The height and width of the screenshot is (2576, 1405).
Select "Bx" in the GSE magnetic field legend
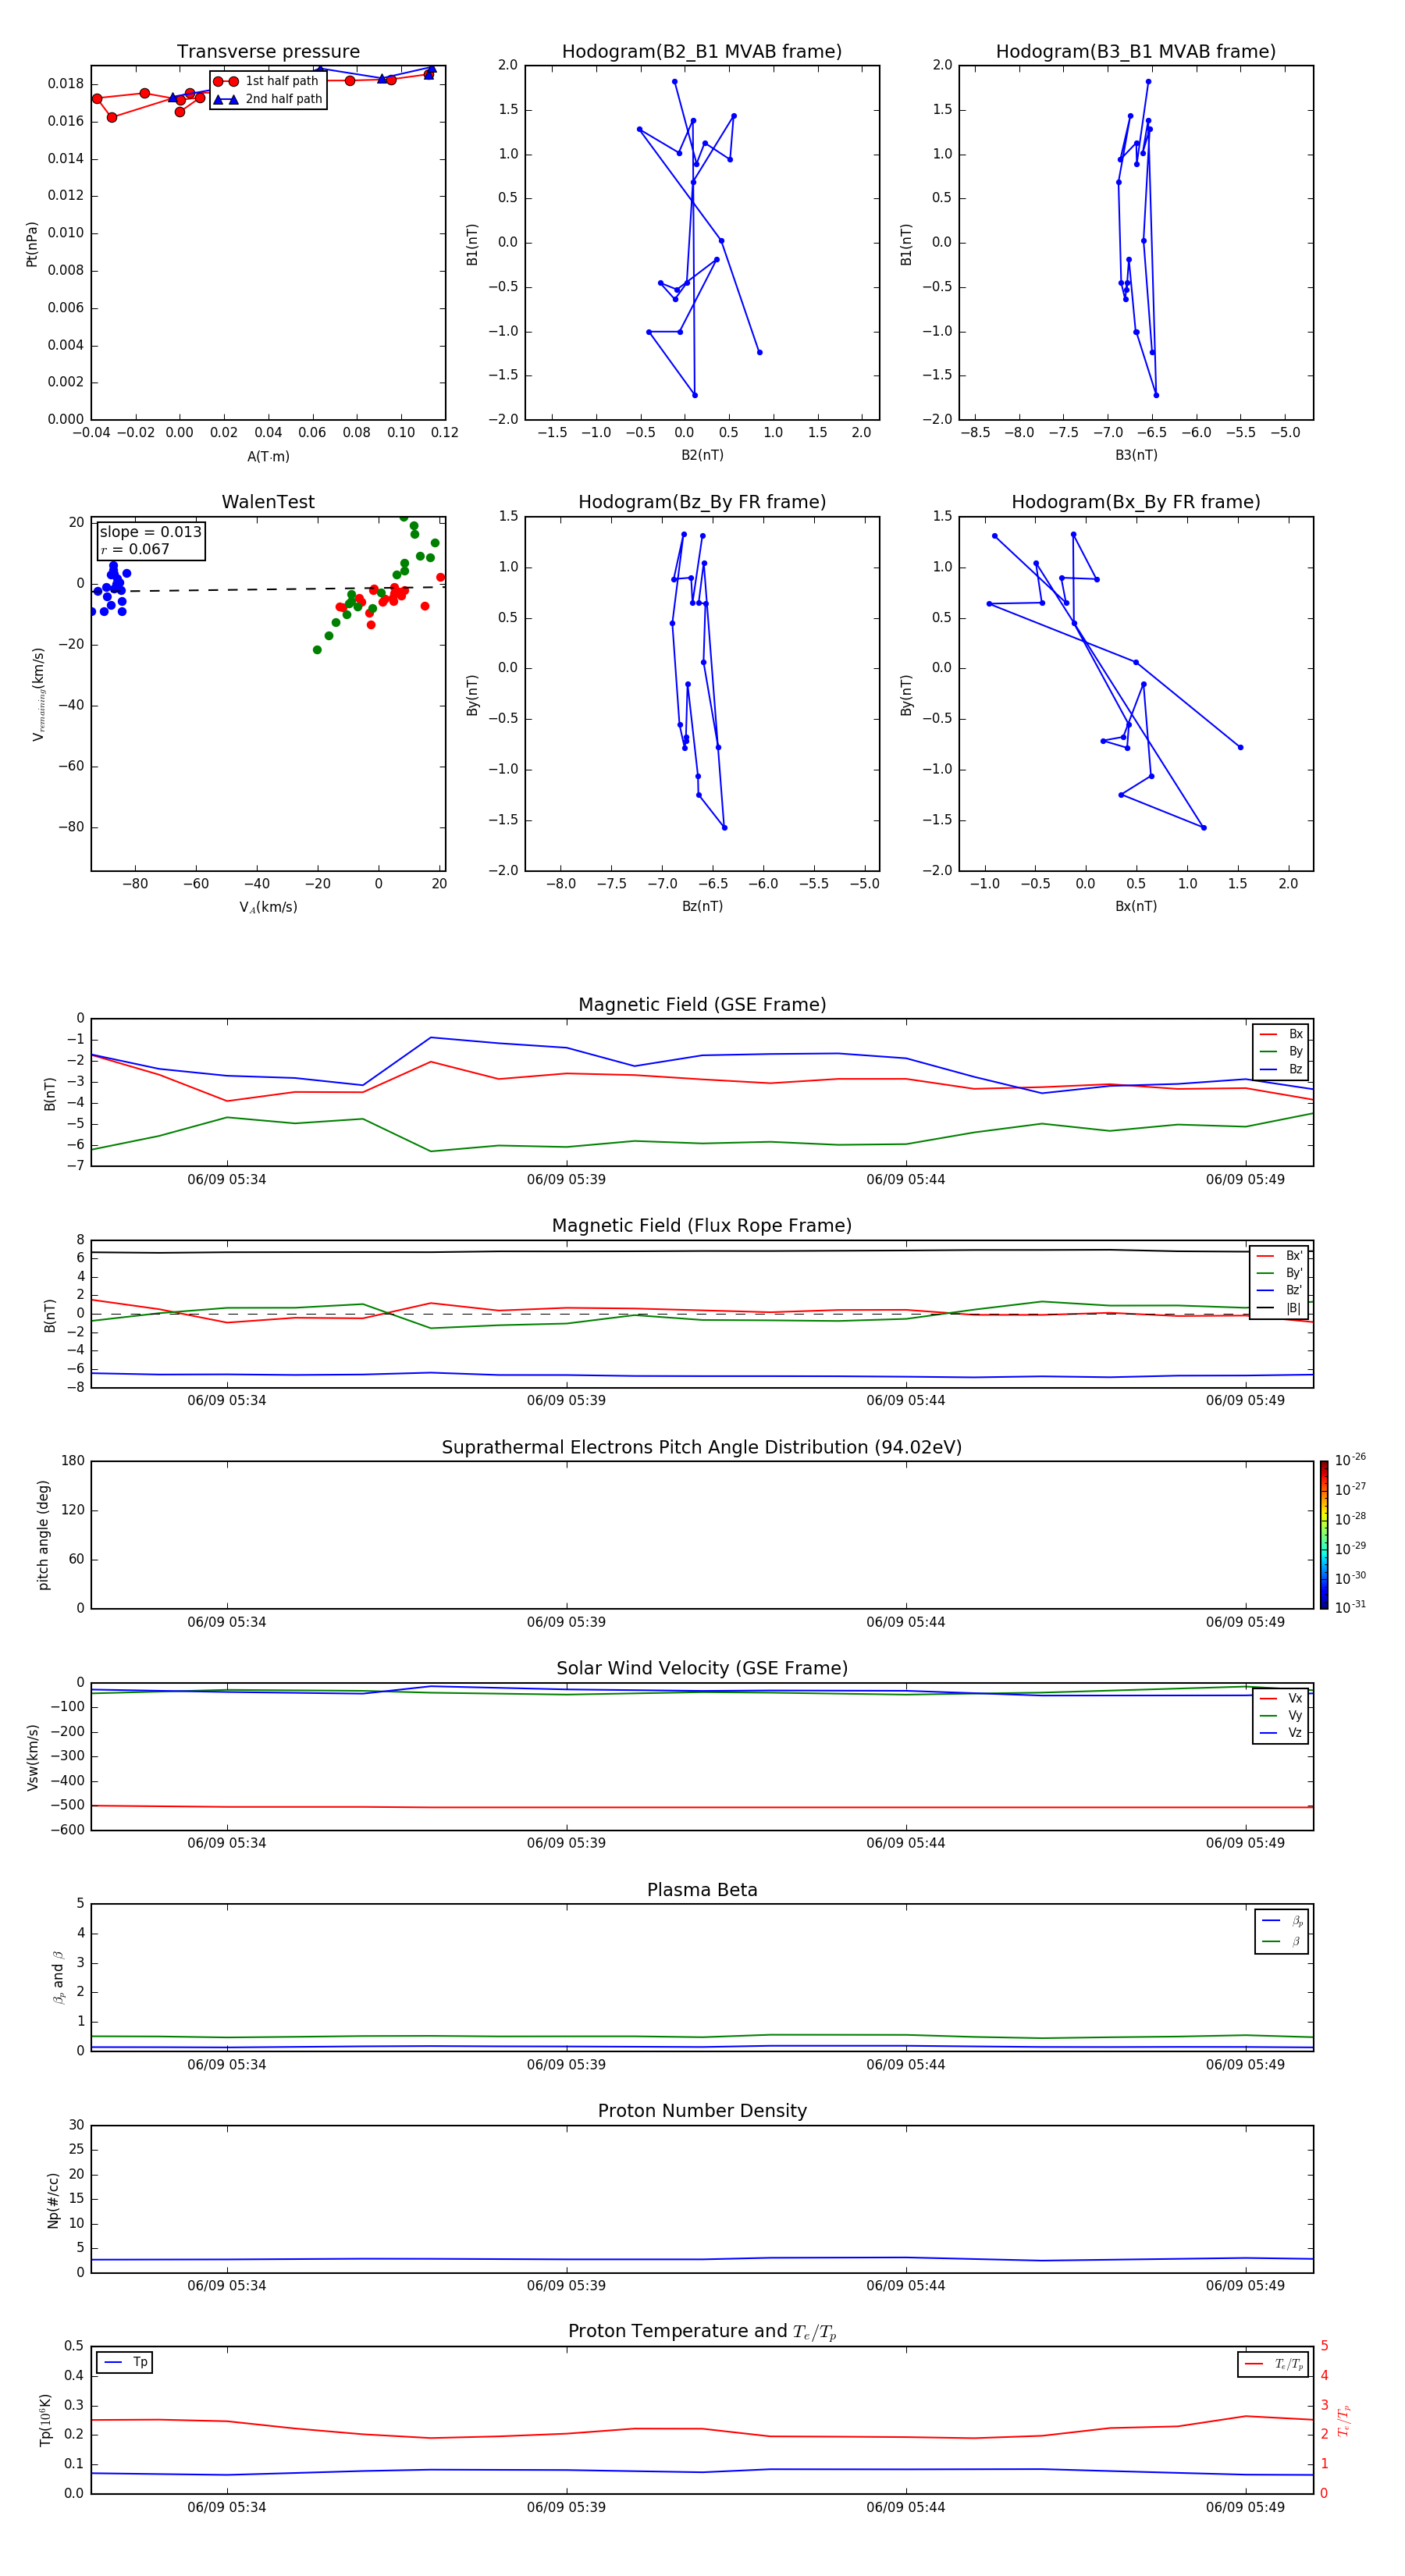(1282, 1034)
